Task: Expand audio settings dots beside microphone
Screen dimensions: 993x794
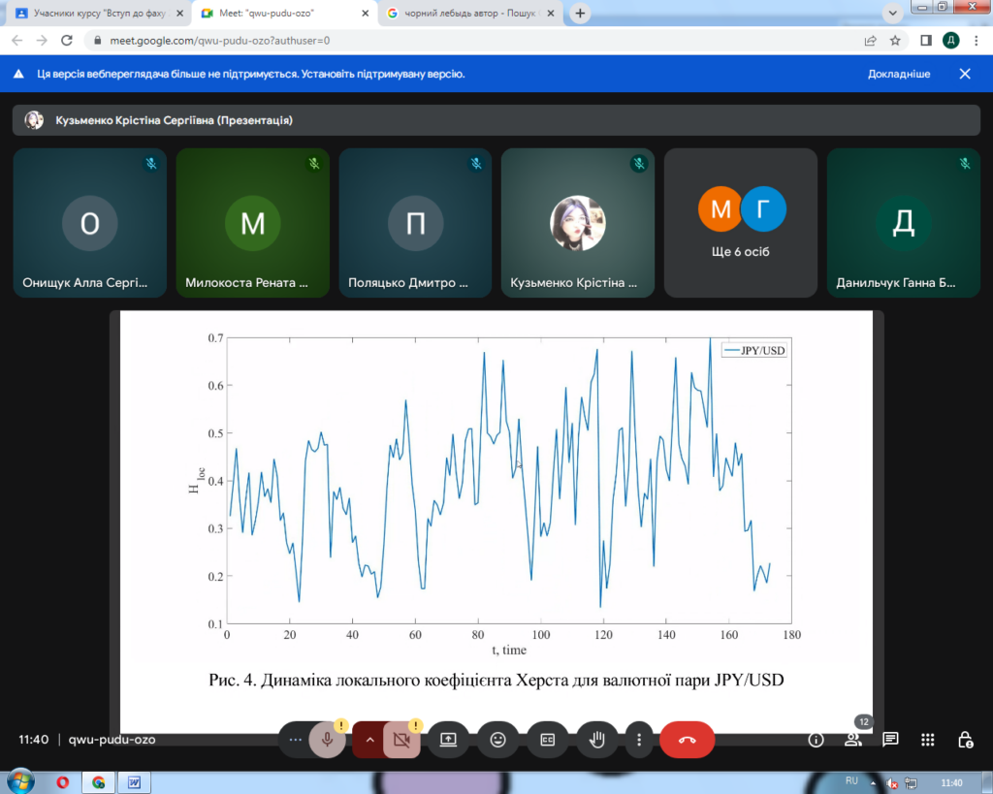Action: (295, 740)
